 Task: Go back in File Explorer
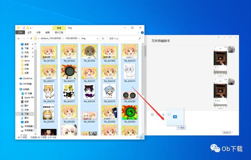pos(19,38)
